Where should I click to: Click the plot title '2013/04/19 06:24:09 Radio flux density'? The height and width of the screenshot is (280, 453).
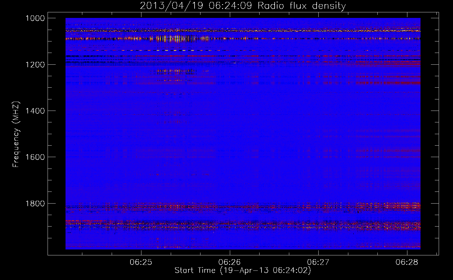243,6
